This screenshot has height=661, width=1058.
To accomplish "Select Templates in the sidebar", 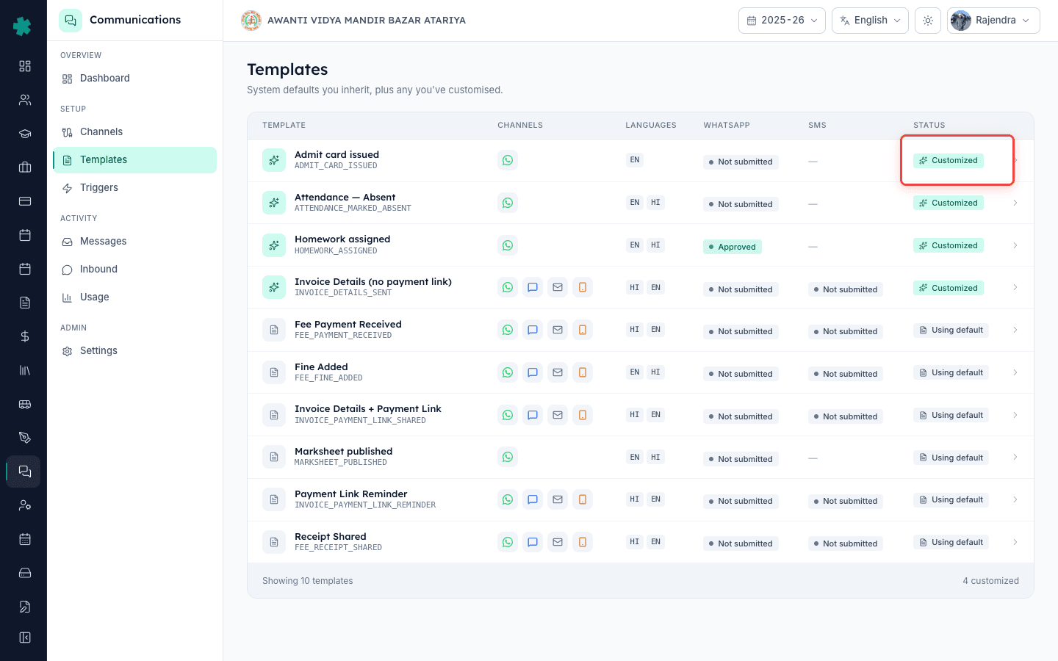I will 135,160.
